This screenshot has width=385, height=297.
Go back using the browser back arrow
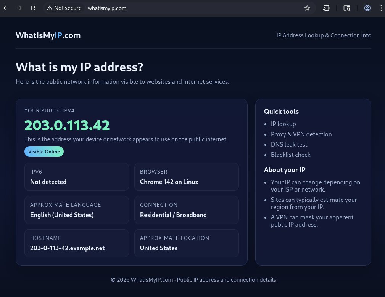(6, 8)
